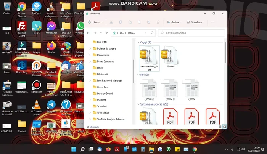Open the Visualizza view dropdown
Screen dimensions: 267x154
[x=196, y=22]
